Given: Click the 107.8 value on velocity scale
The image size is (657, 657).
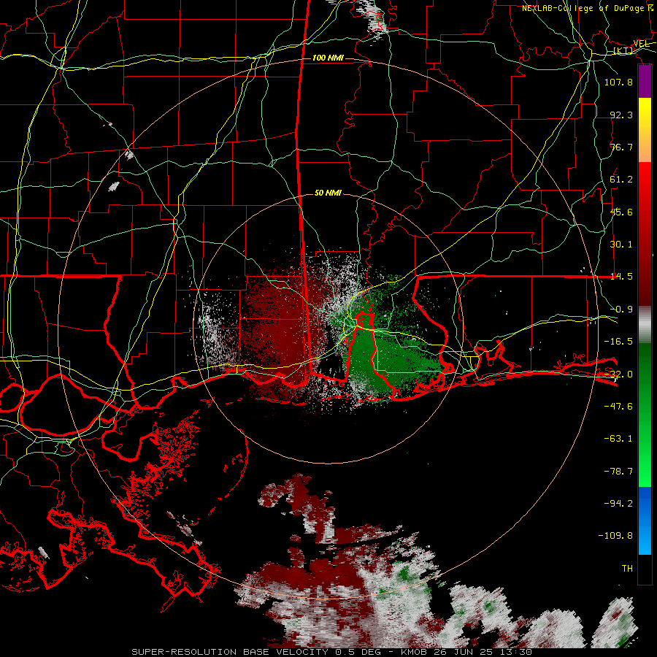Looking at the screenshot, I should 618,82.
